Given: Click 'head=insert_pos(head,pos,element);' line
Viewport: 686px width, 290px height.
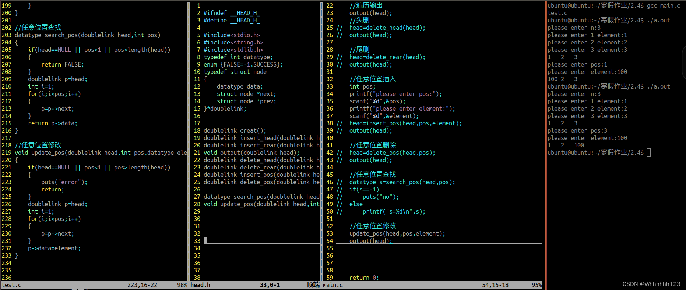Looking at the screenshot, I should [406, 123].
